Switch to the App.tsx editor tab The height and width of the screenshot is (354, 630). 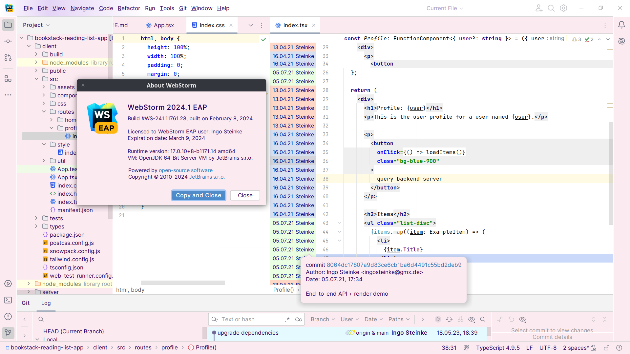160,25
